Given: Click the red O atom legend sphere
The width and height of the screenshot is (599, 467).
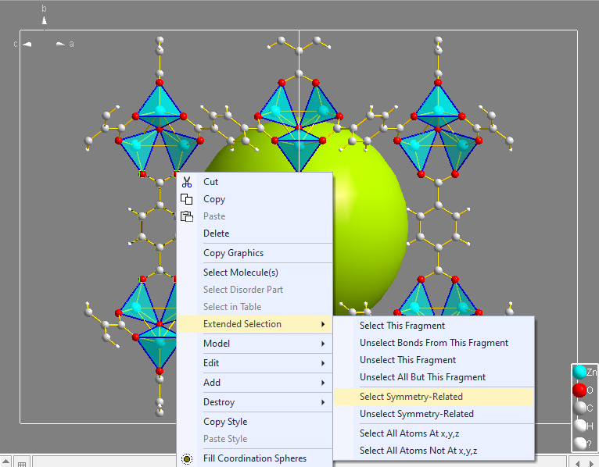Looking at the screenshot, I should pyautogui.click(x=579, y=390).
